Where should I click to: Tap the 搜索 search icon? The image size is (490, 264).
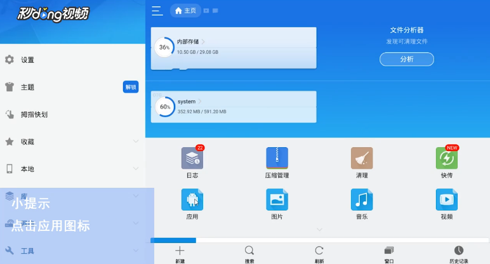click(249, 251)
